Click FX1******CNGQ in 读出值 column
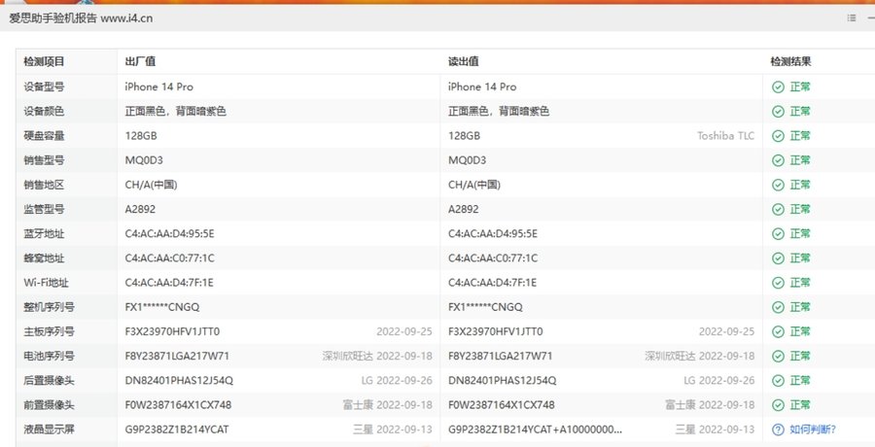This screenshot has height=447, width=875. coord(485,307)
